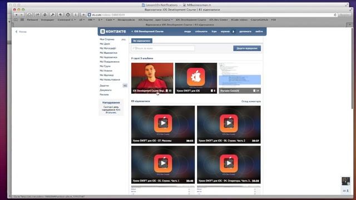Open 'Мої Аудіозаписи' in left sidebar
This screenshot has height=200, width=356.
[108, 57]
